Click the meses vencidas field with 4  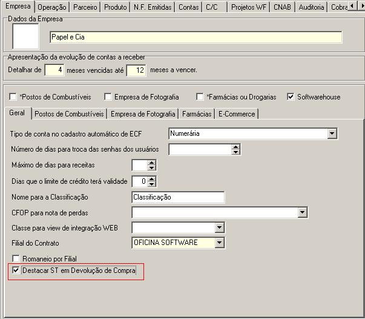pos(54,70)
